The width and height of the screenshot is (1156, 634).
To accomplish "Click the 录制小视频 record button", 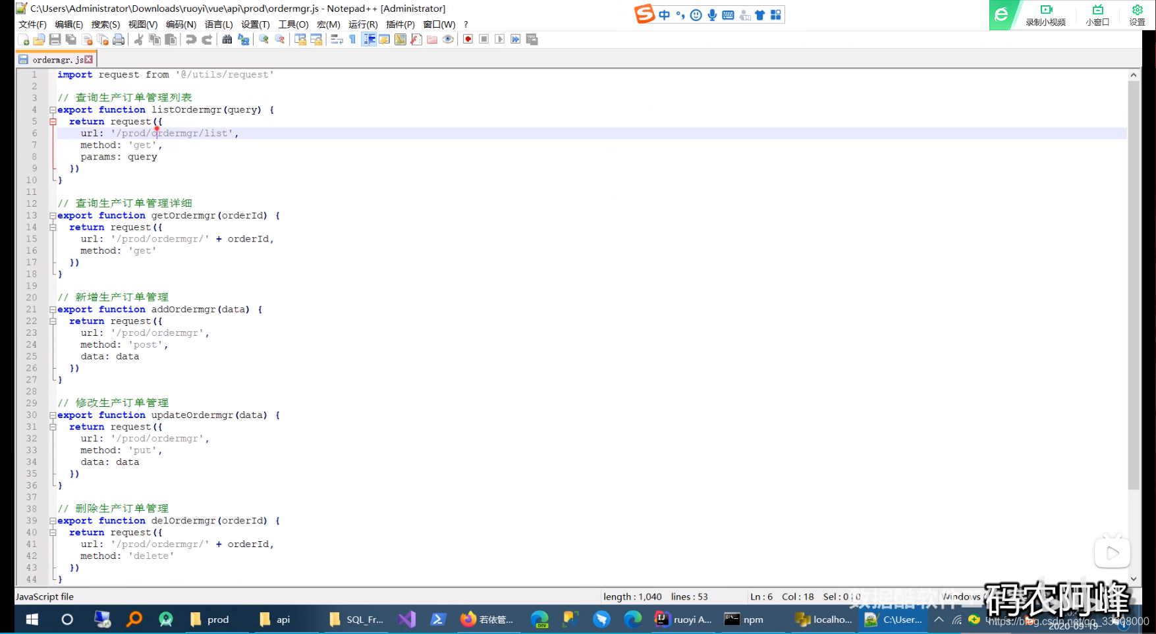I will click(1046, 14).
